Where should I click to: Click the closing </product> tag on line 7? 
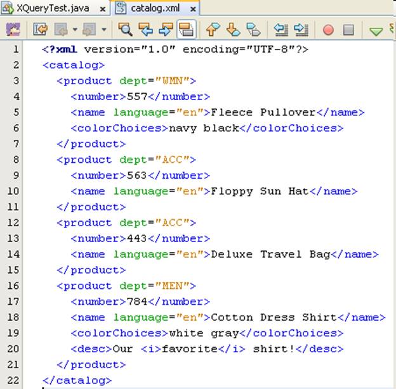[91, 144]
